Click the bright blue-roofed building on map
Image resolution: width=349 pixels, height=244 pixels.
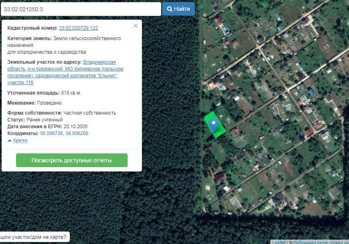(310, 93)
